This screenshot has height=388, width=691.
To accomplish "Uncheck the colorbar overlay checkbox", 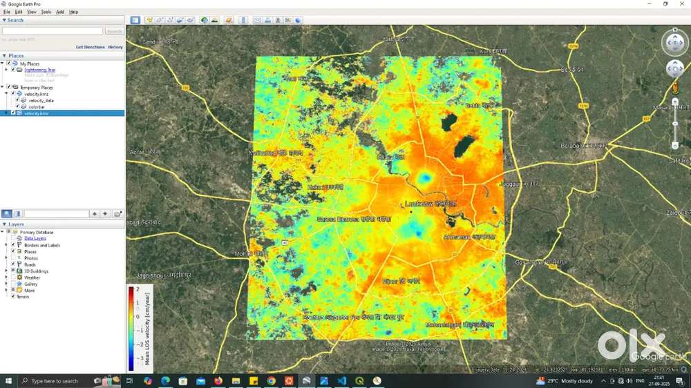I will (x=17, y=106).
